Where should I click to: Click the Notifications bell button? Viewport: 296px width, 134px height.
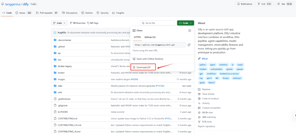(244, 4)
